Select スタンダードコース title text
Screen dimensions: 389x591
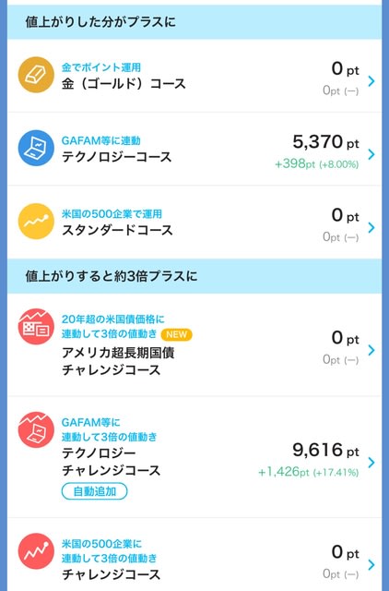pyautogui.click(x=117, y=230)
